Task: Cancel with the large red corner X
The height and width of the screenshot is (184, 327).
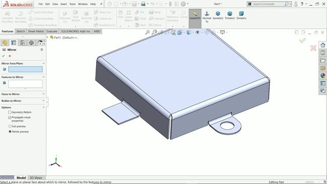Action: point(313,48)
